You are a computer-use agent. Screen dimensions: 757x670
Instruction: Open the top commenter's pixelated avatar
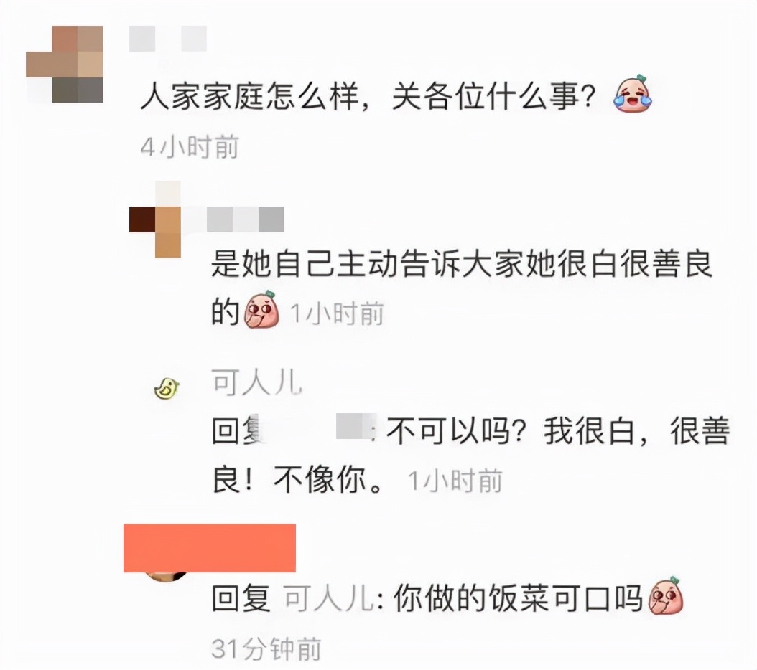65,64
